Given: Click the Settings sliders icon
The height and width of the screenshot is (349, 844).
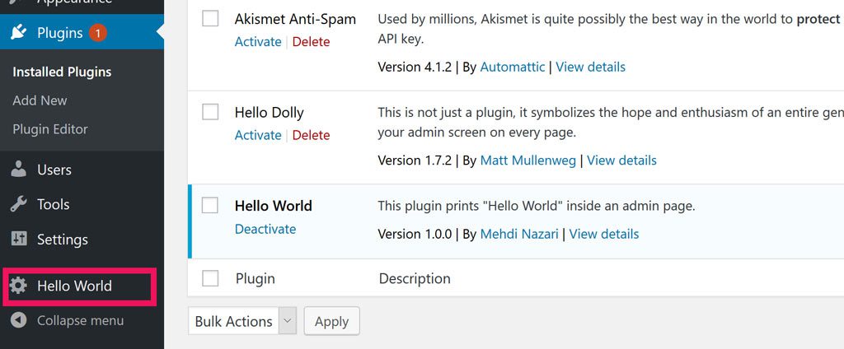Looking at the screenshot, I should (18, 240).
